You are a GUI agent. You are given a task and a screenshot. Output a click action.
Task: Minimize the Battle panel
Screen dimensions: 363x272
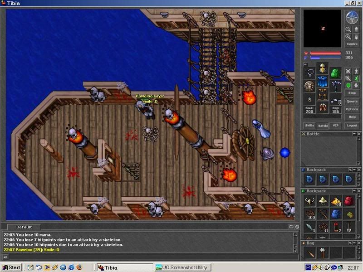(x=354, y=134)
